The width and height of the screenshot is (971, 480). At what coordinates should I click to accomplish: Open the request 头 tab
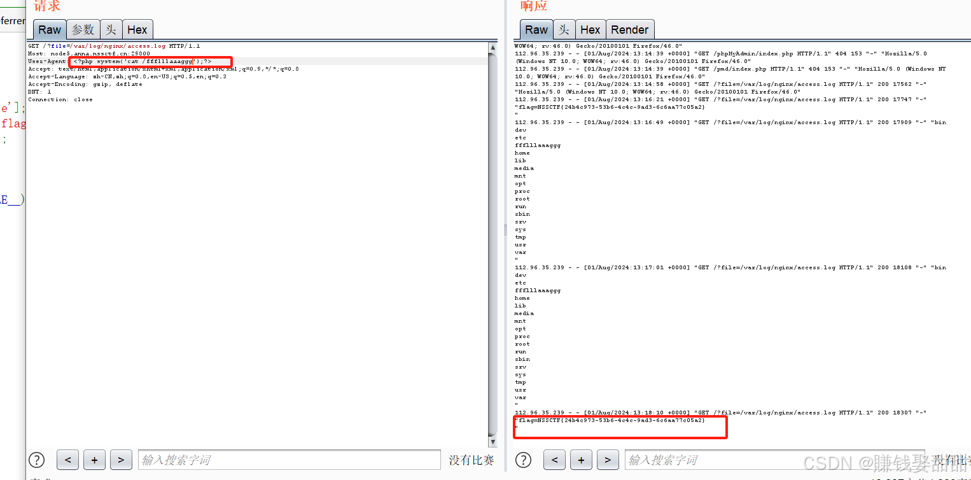[111, 30]
